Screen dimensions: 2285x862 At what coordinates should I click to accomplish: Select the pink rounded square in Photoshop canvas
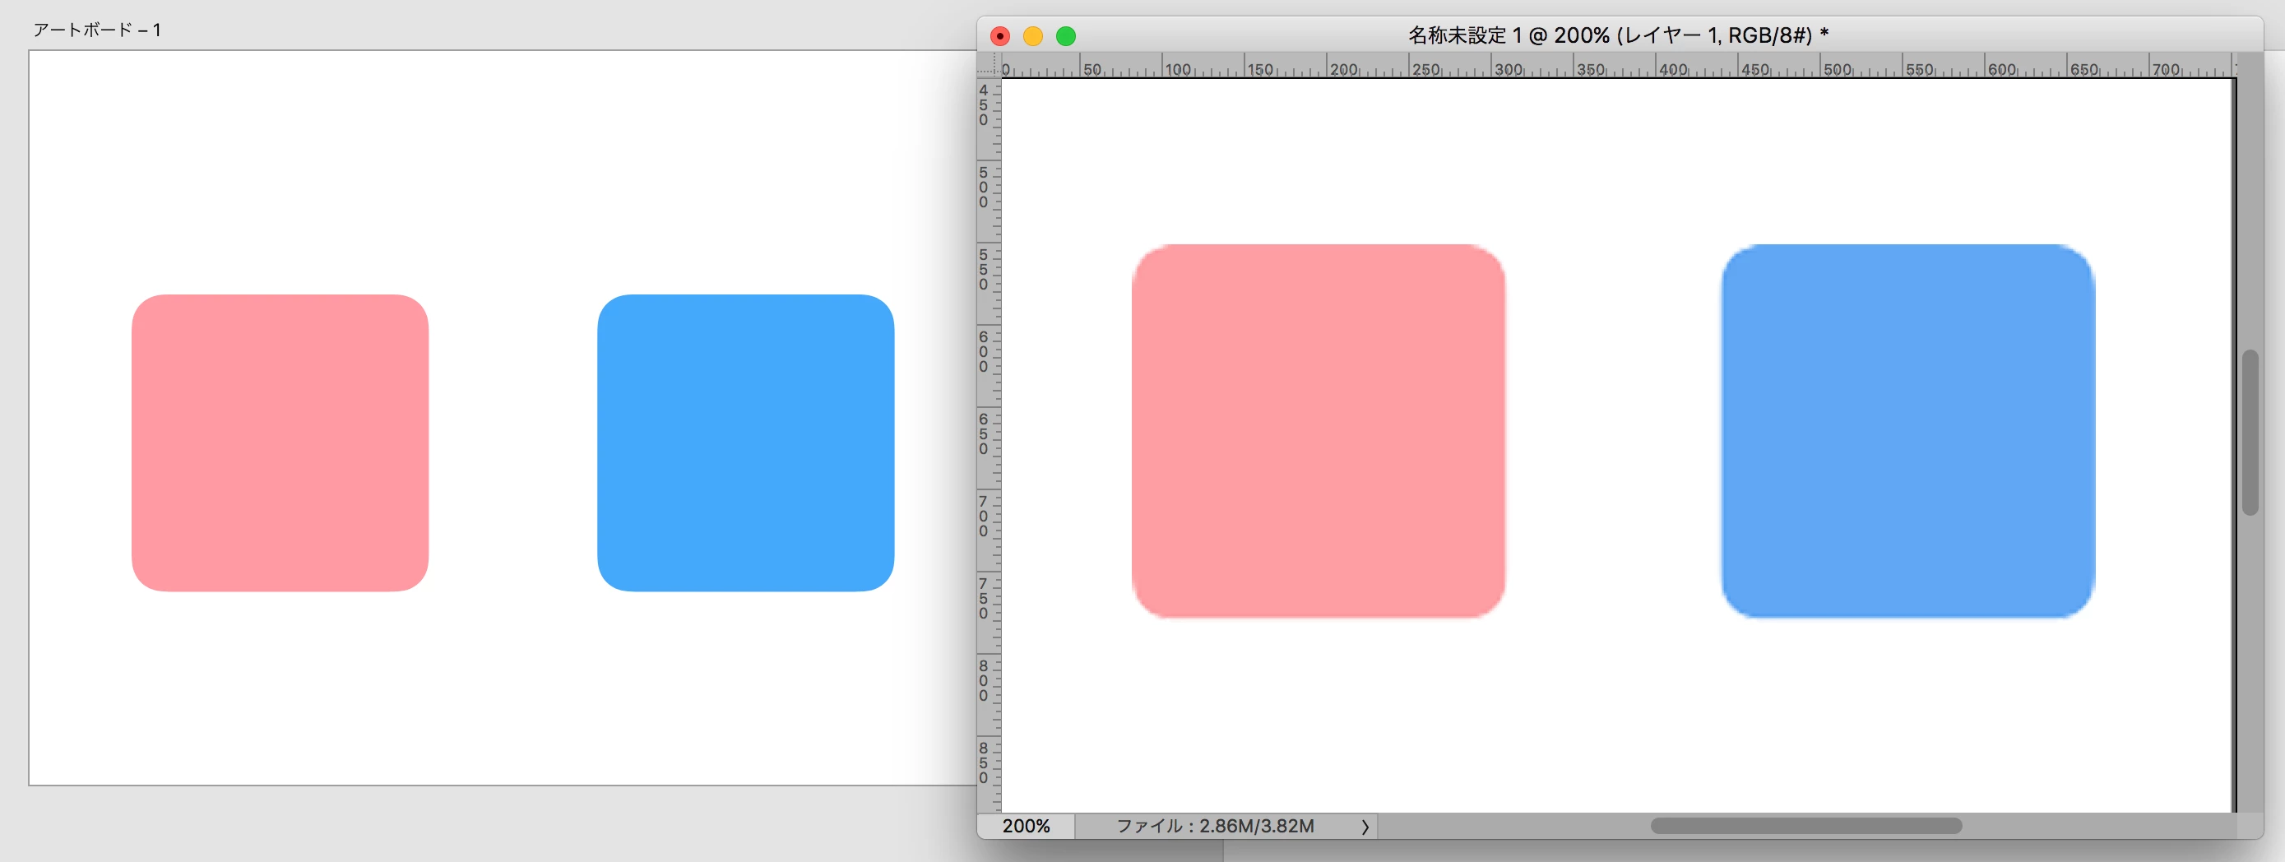coord(1319,431)
